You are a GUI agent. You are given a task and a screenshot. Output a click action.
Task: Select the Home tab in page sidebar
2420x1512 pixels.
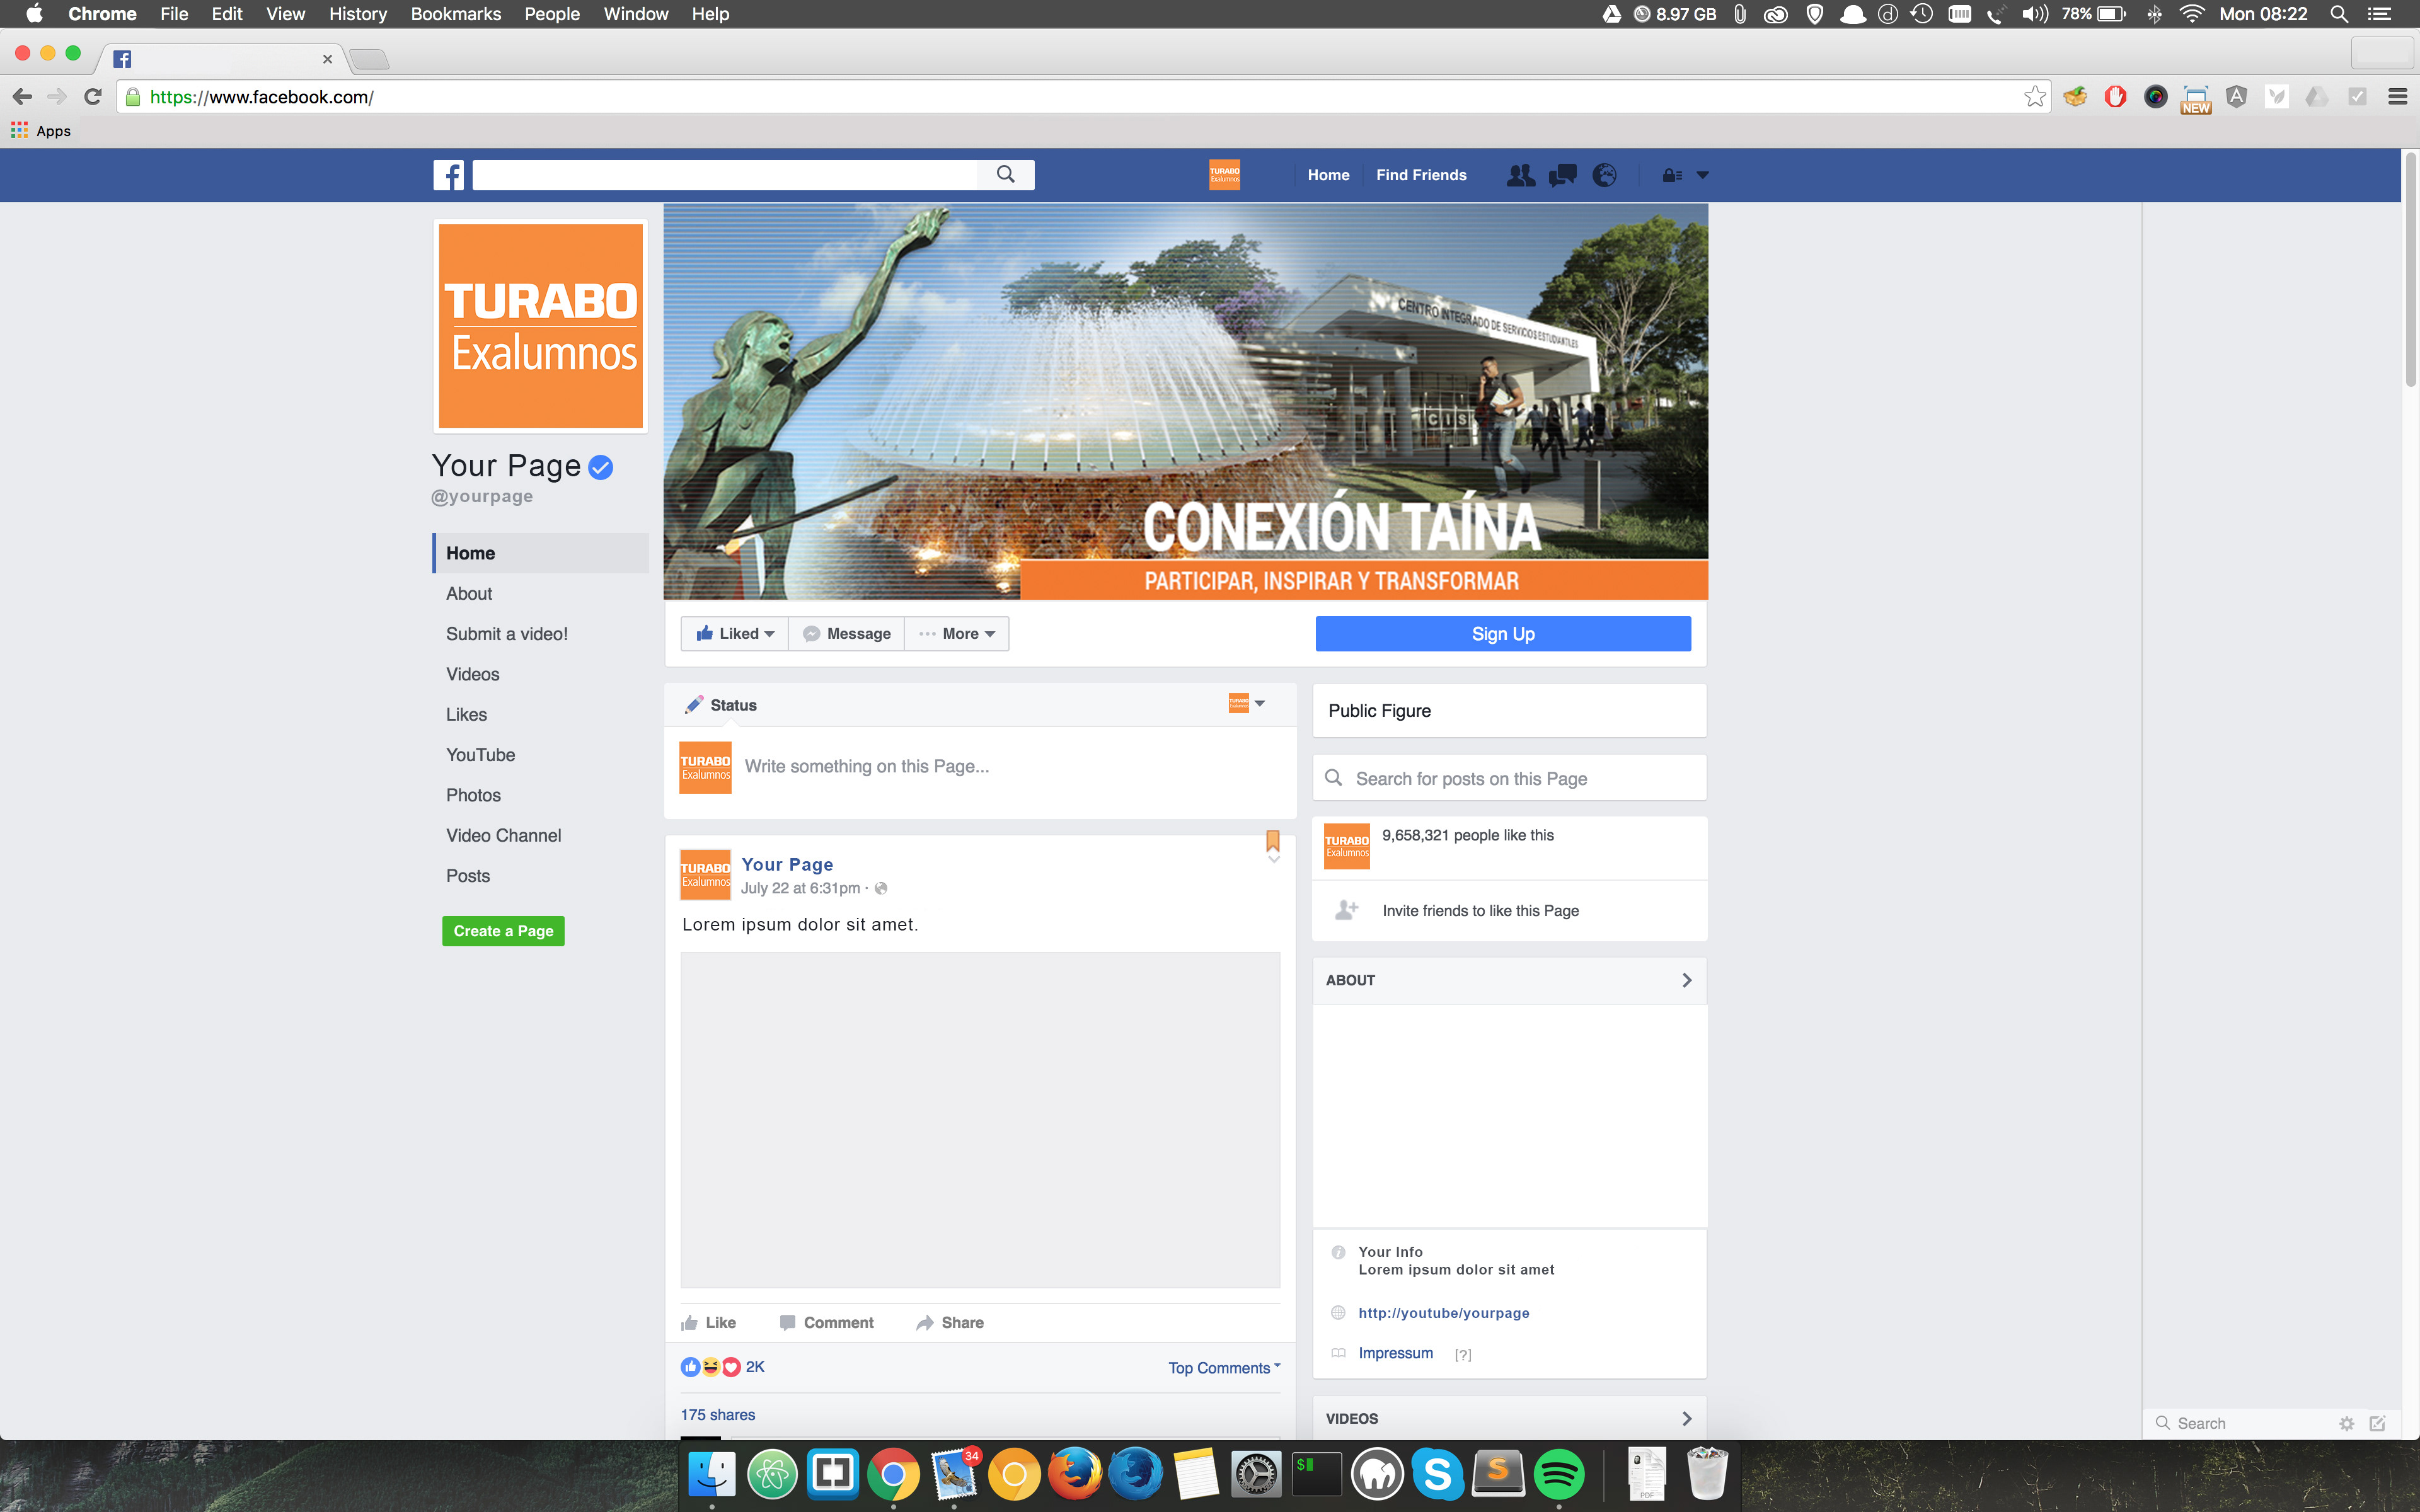click(541, 553)
